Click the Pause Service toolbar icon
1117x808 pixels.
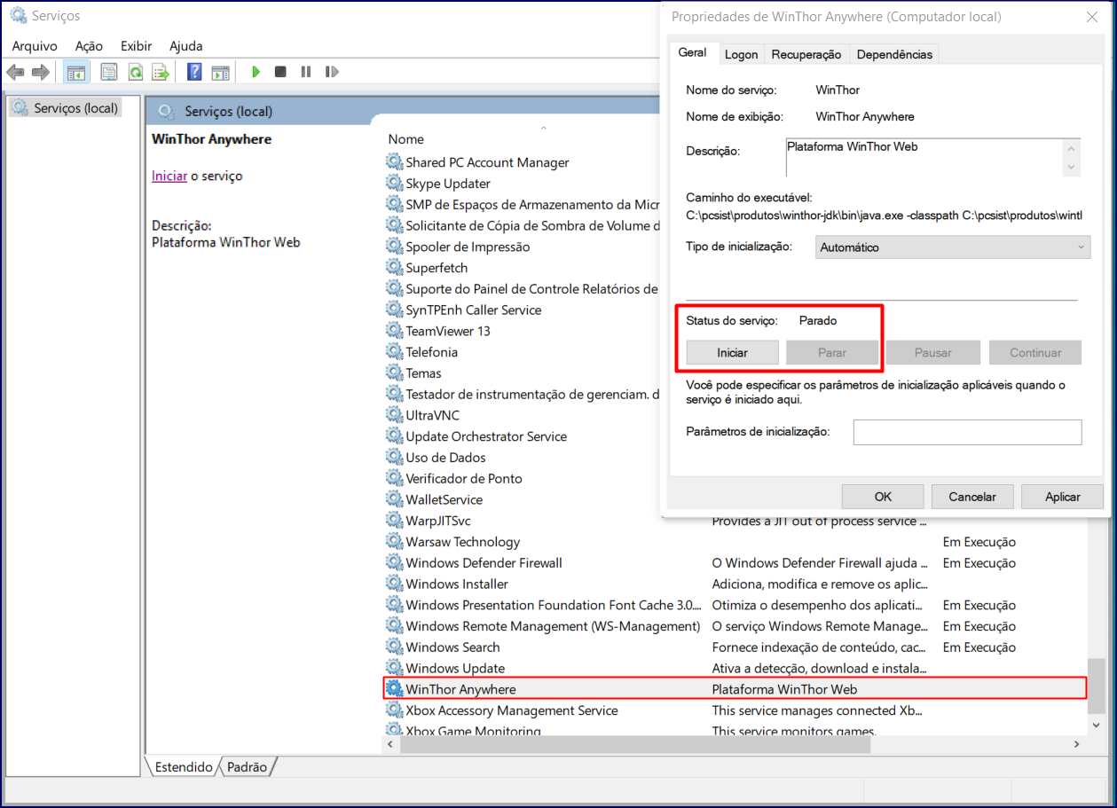tap(306, 72)
